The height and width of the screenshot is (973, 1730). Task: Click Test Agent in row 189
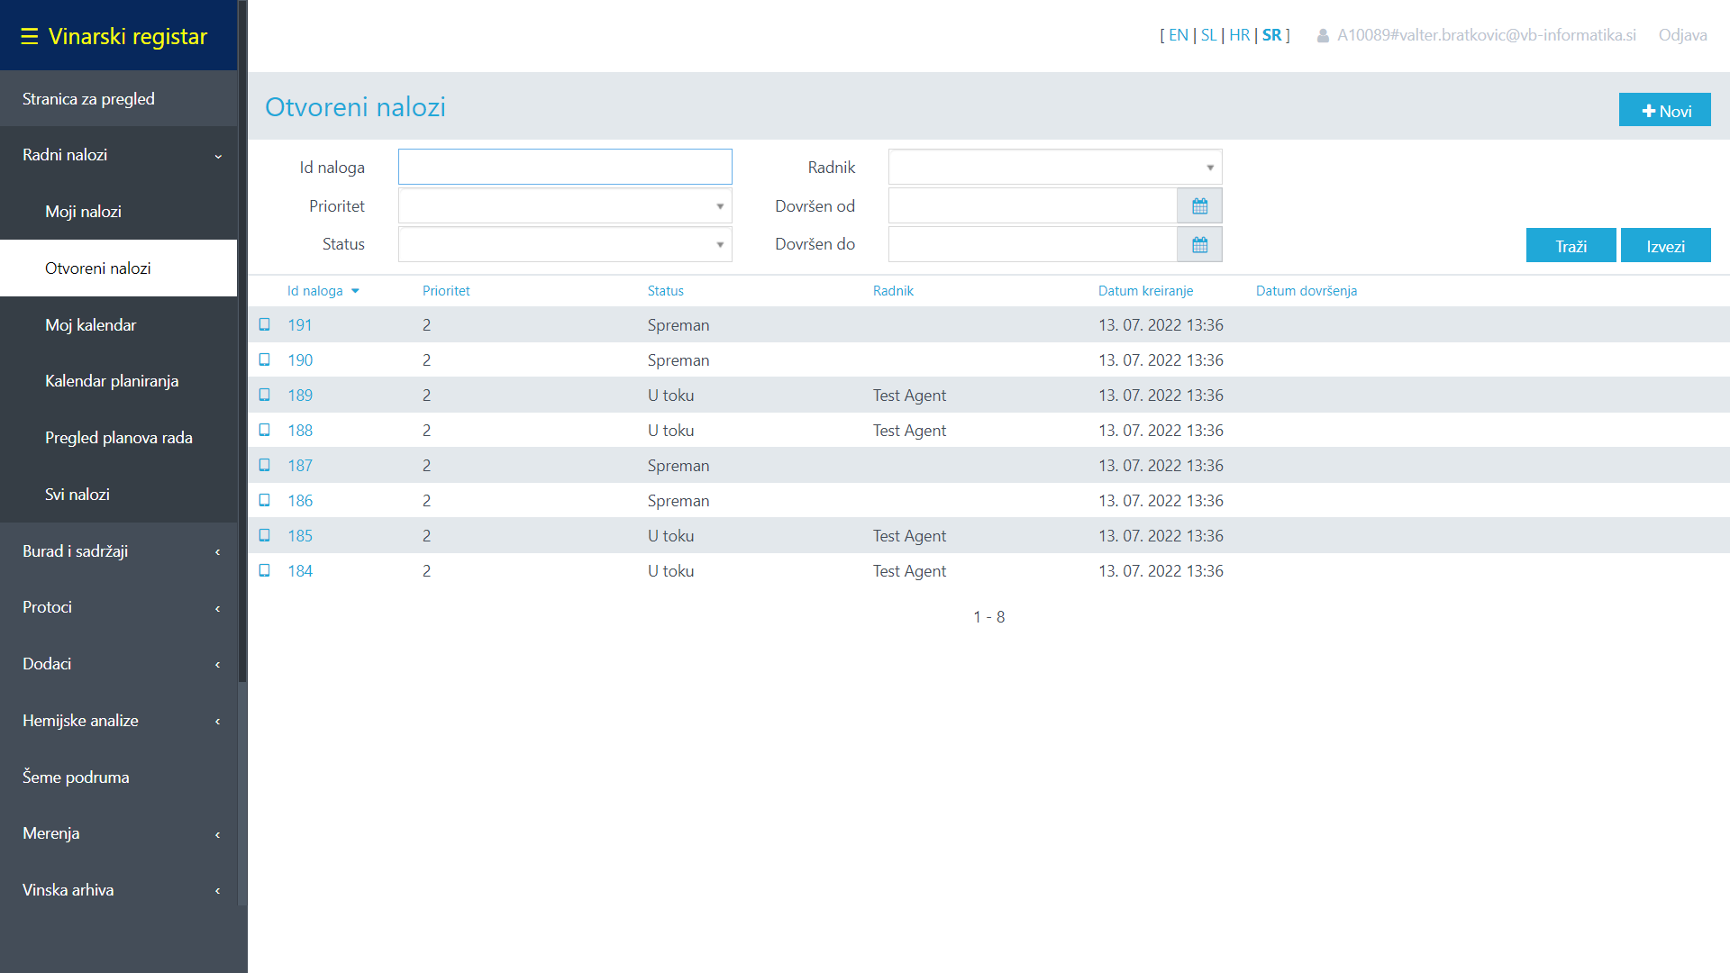[909, 396]
